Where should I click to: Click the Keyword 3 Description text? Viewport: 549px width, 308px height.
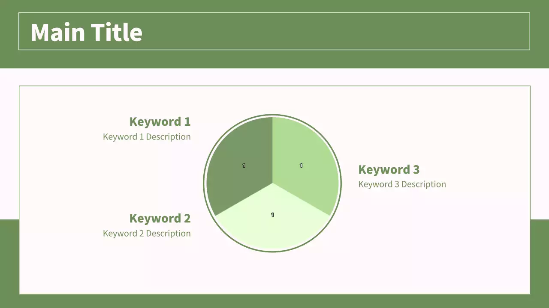(402, 184)
